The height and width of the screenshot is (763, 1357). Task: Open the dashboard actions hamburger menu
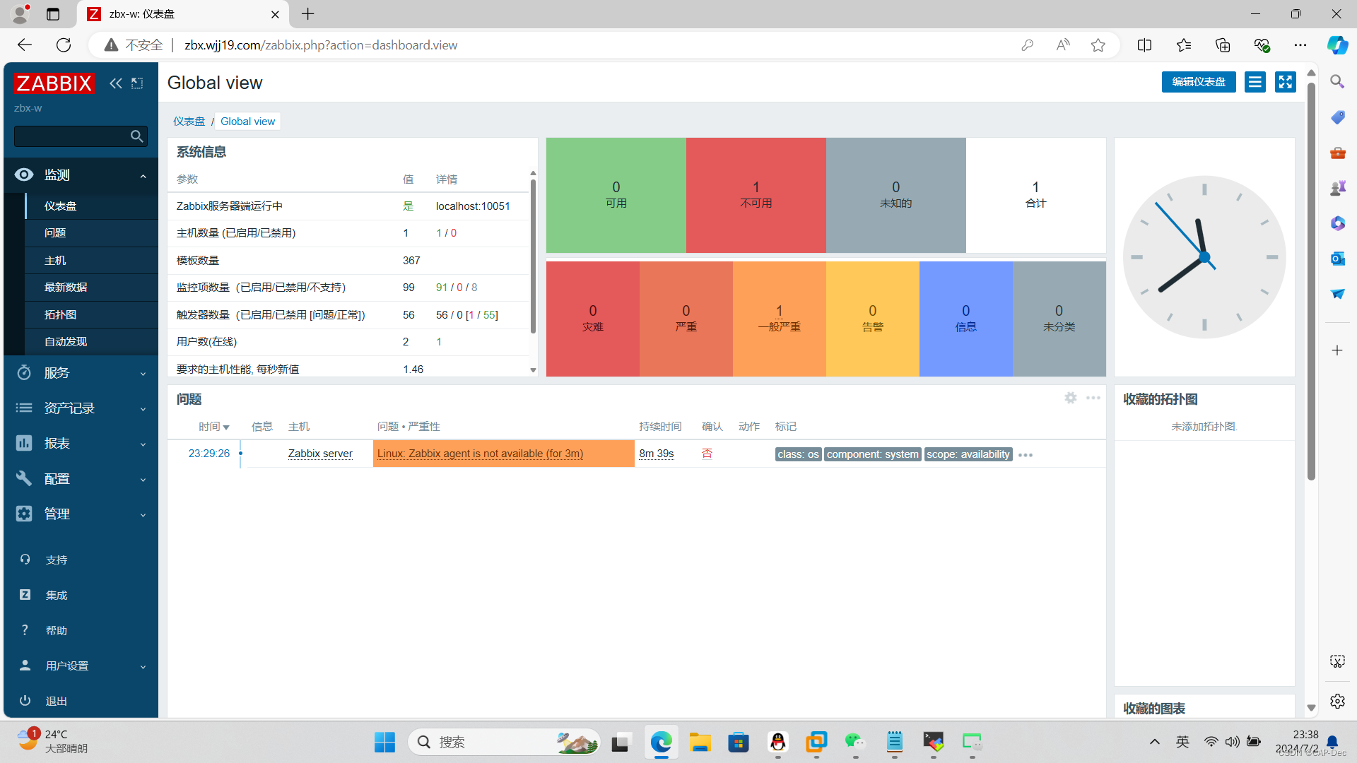[1255, 82]
